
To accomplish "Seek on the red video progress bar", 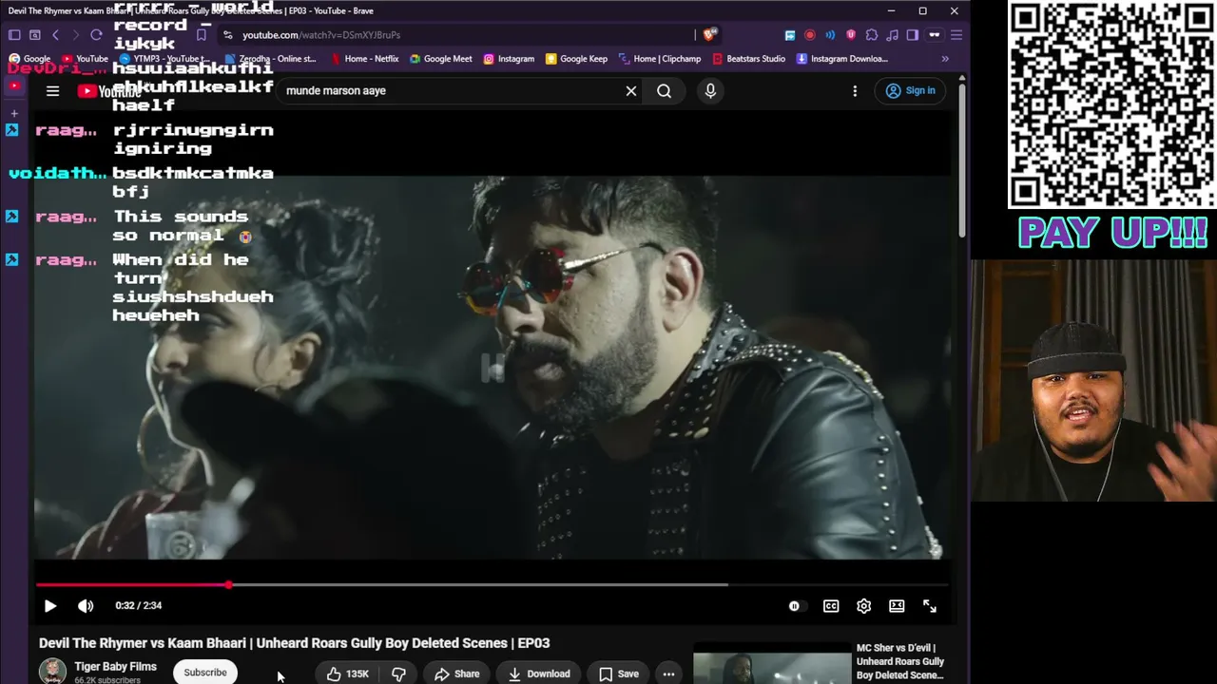I will point(493,585).
